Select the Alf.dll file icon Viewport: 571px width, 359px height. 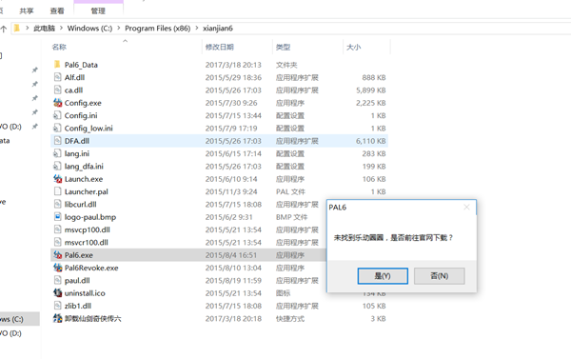coord(57,77)
